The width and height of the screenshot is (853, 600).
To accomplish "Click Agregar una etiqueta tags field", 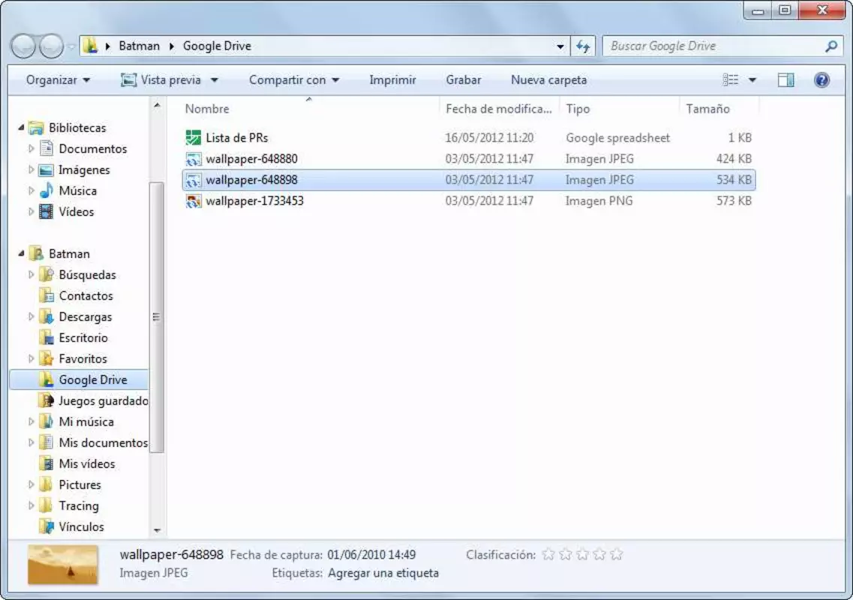I will [383, 573].
